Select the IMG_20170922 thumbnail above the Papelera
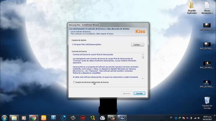216x121 pixels. click(207, 84)
